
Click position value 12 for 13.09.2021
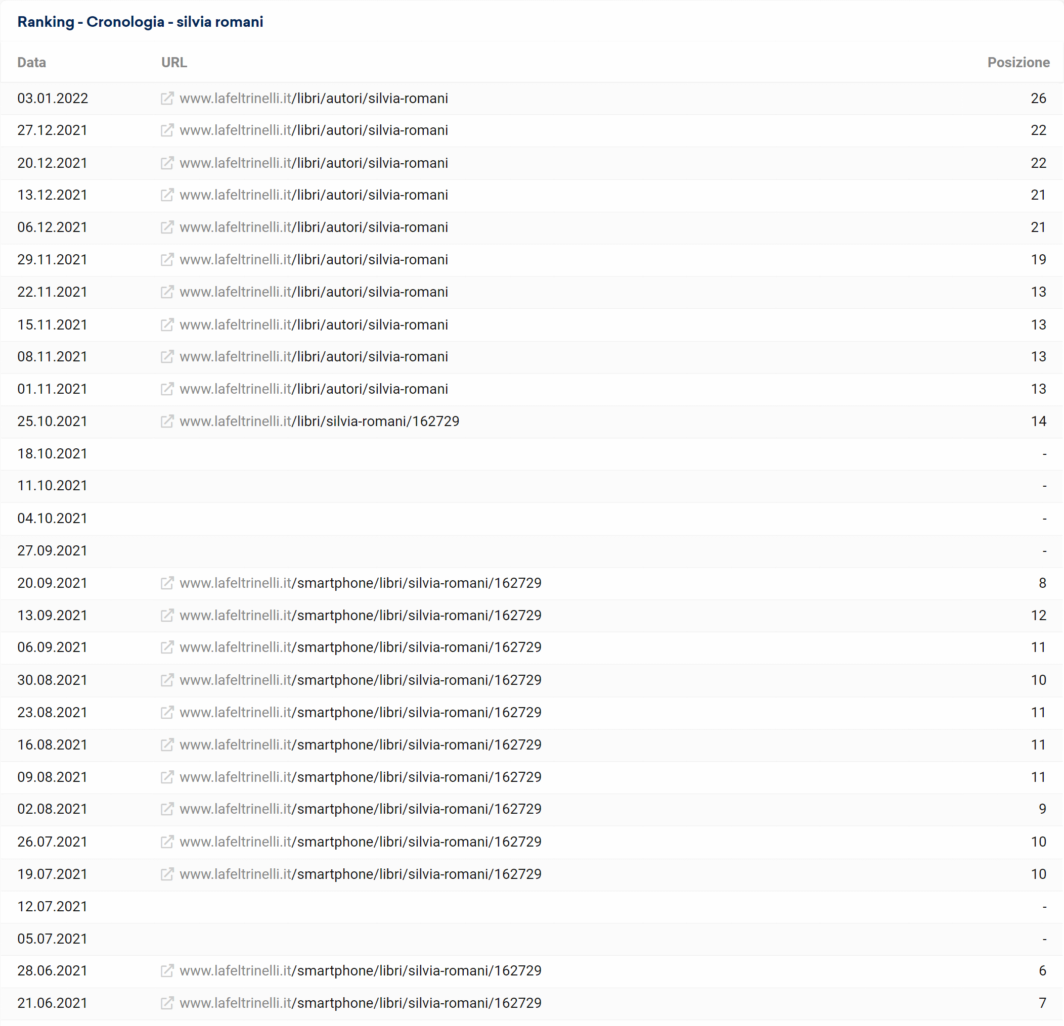pos(1039,615)
